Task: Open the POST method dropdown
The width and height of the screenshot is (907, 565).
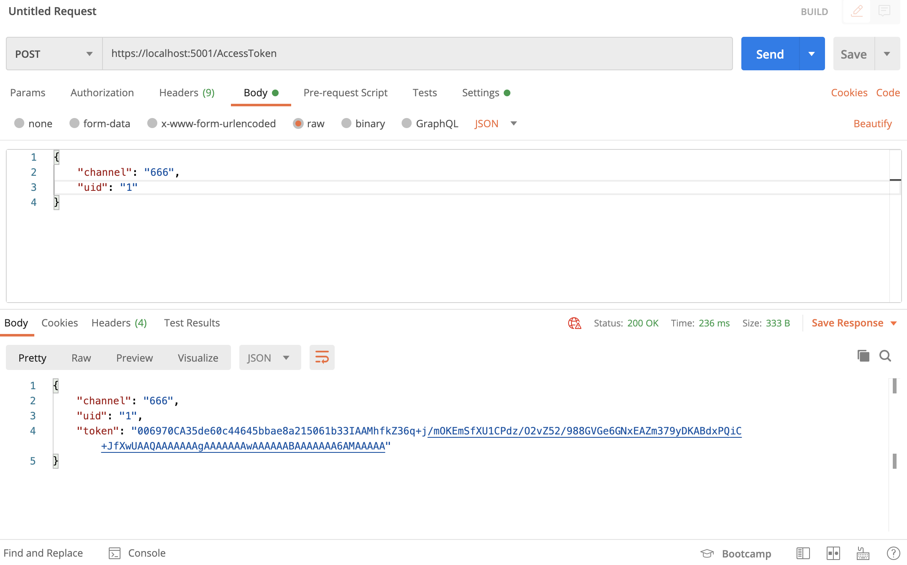Action: (54, 54)
